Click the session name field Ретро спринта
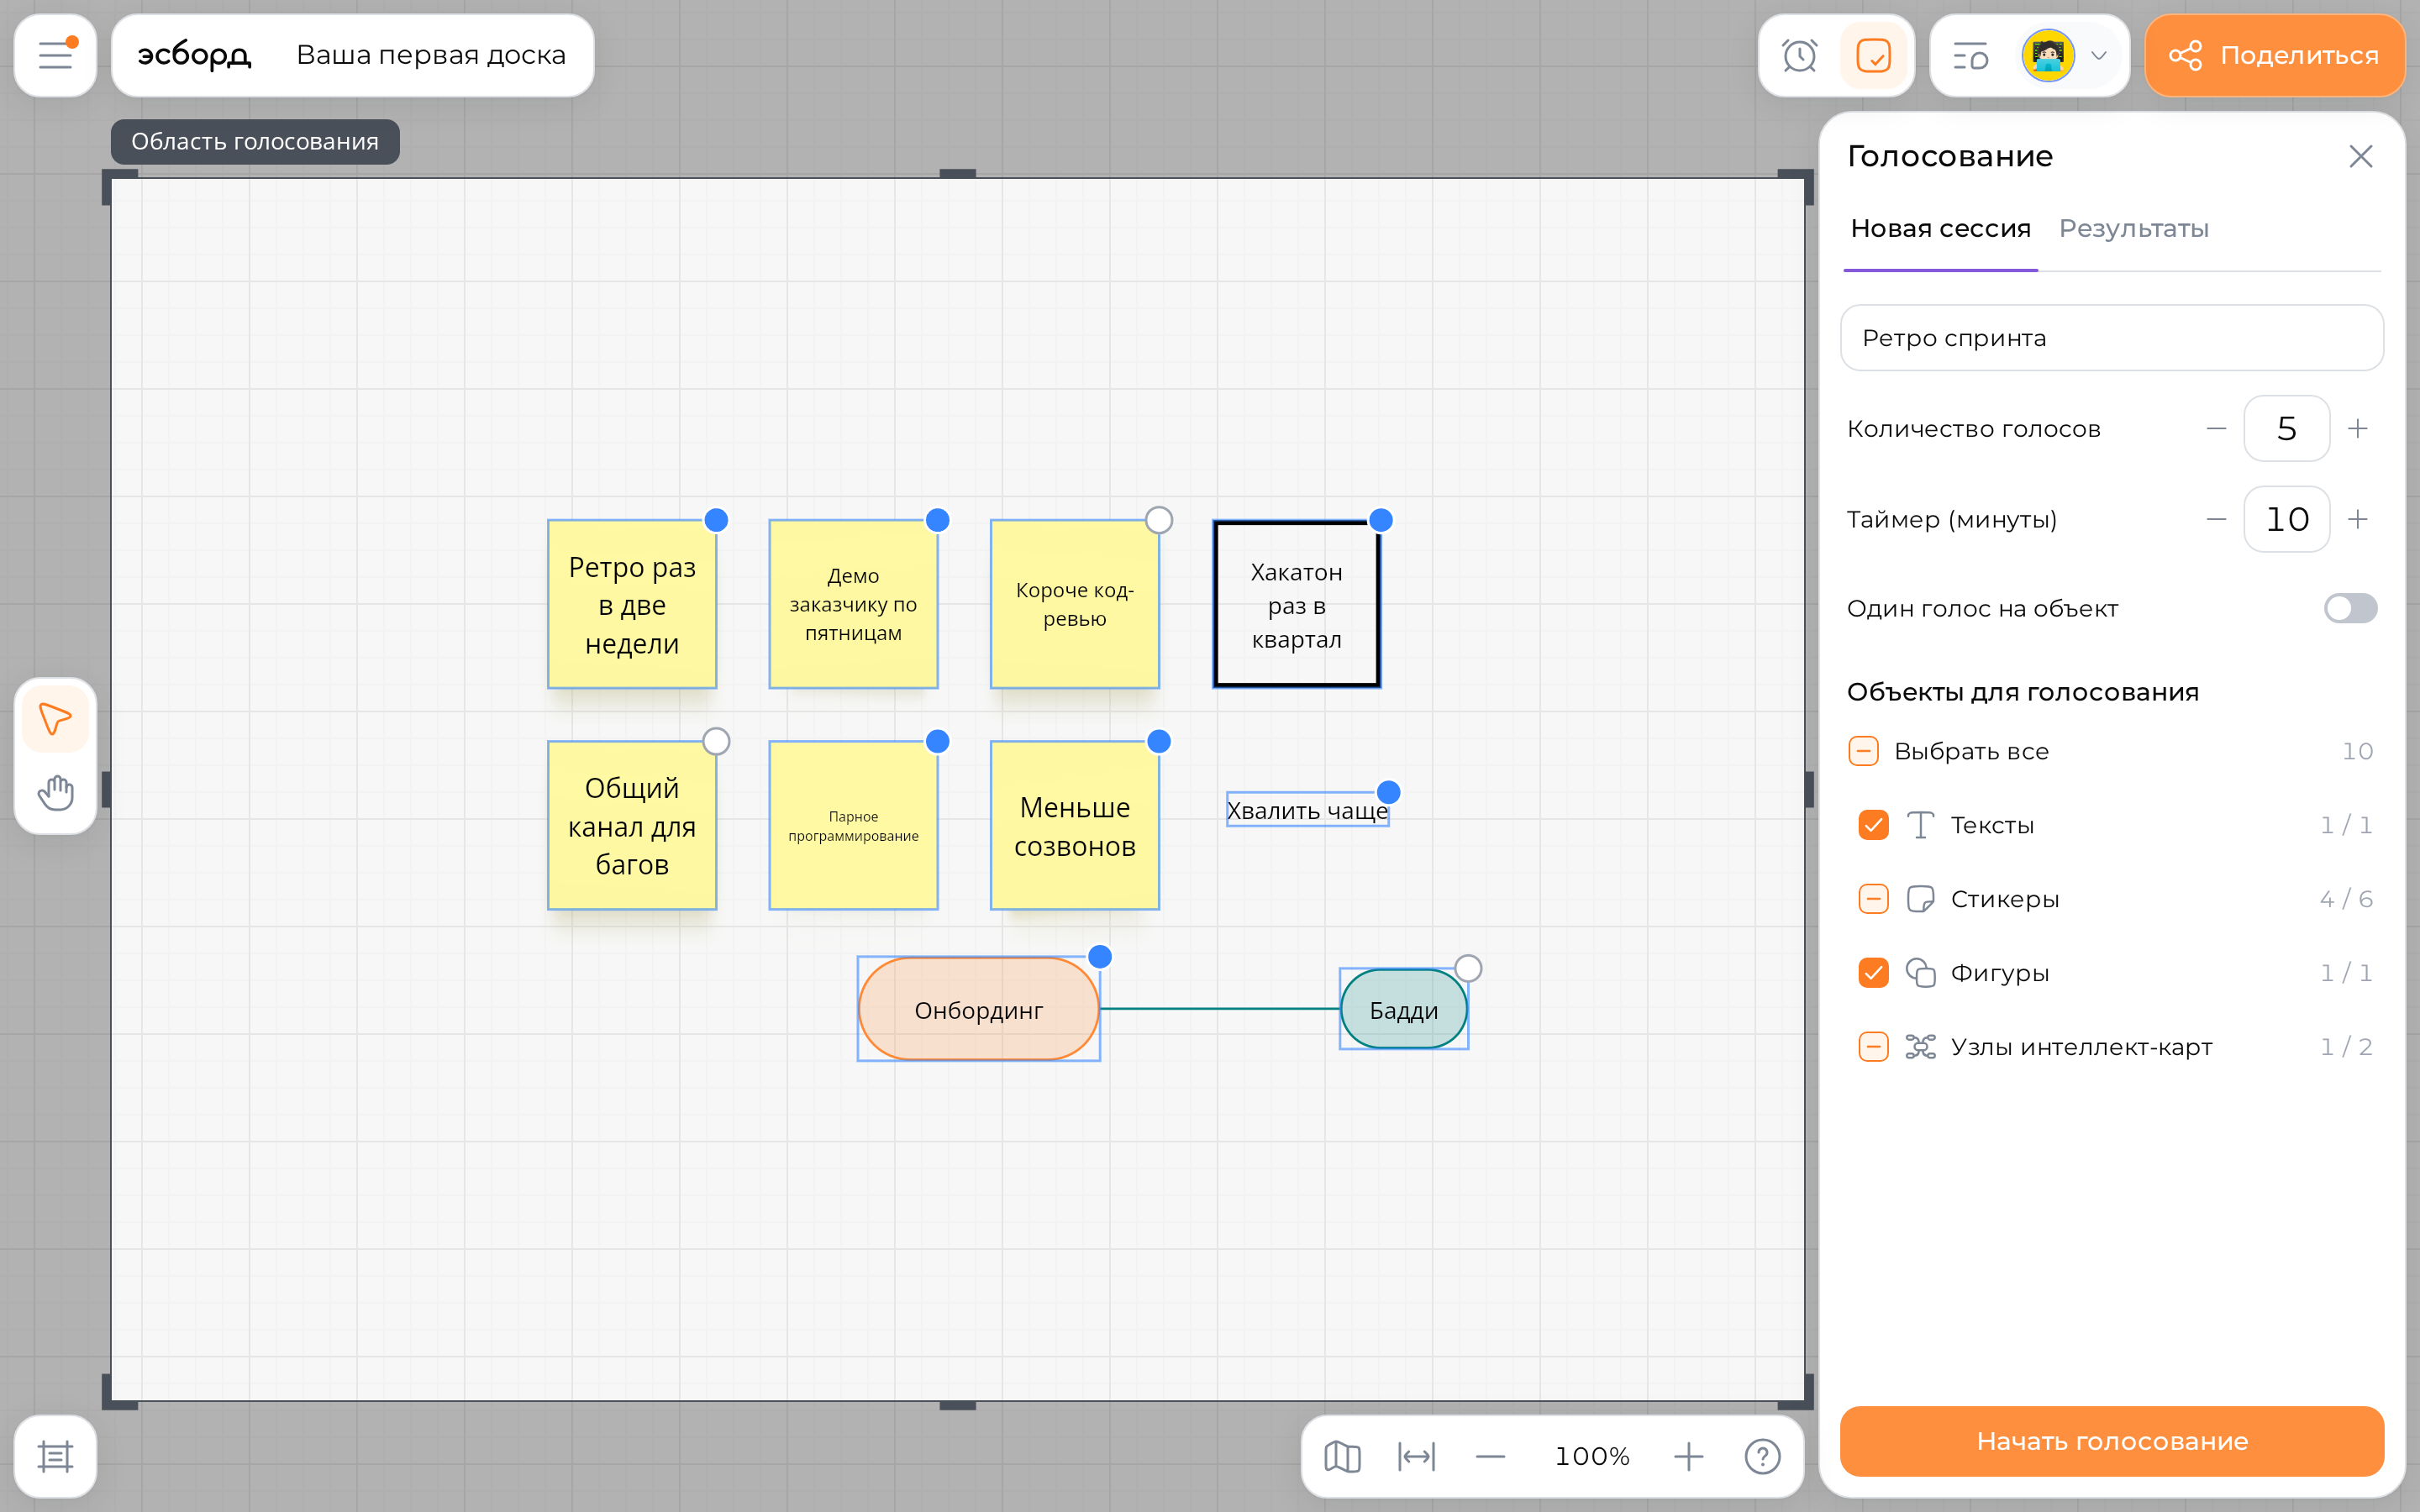 pos(2111,338)
